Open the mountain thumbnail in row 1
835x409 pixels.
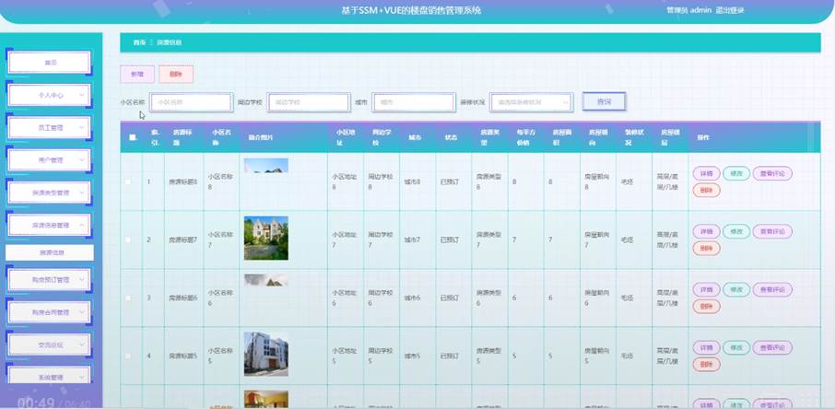[265, 165]
